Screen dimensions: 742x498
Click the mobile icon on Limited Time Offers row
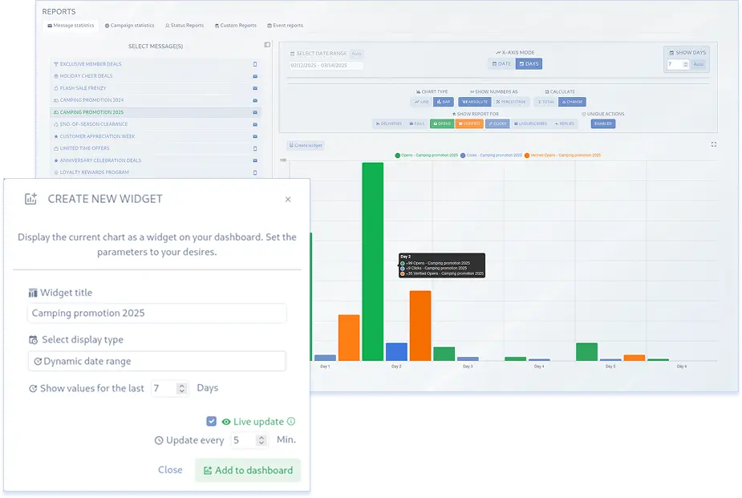pos(255,148)
